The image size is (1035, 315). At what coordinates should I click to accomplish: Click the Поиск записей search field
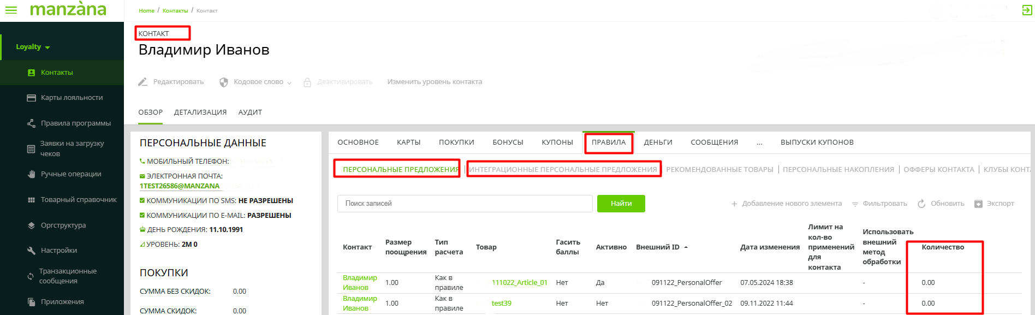point(465,204)
